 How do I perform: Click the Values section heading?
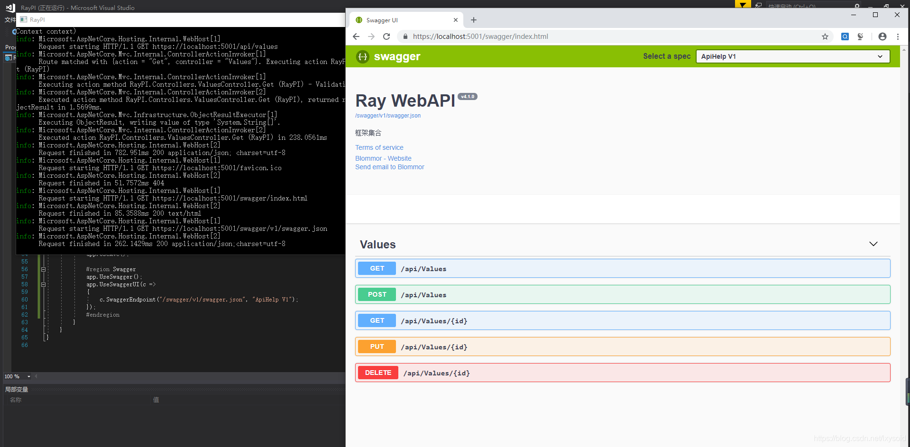[377, 245]
